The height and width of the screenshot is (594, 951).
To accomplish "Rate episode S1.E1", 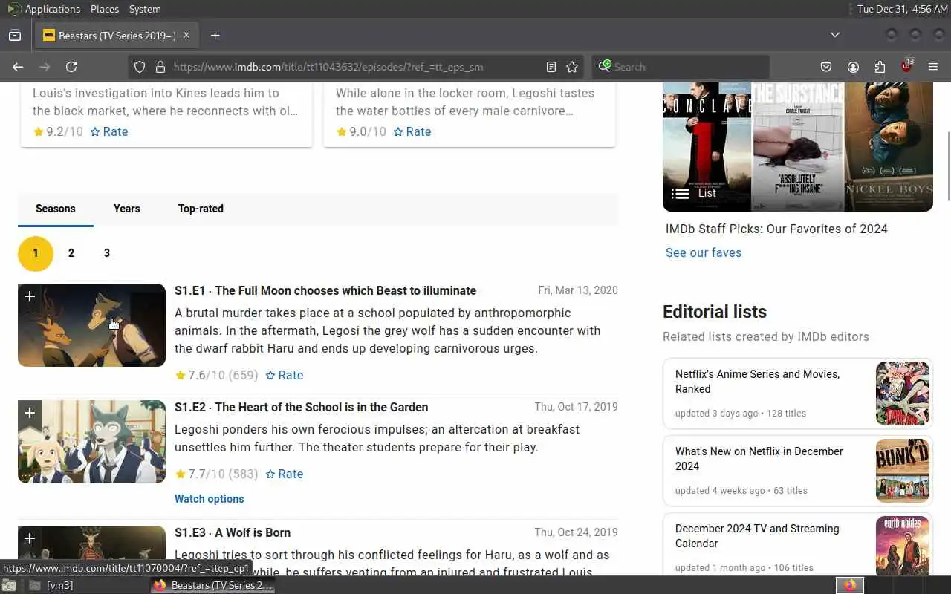I will pos(285,375).
